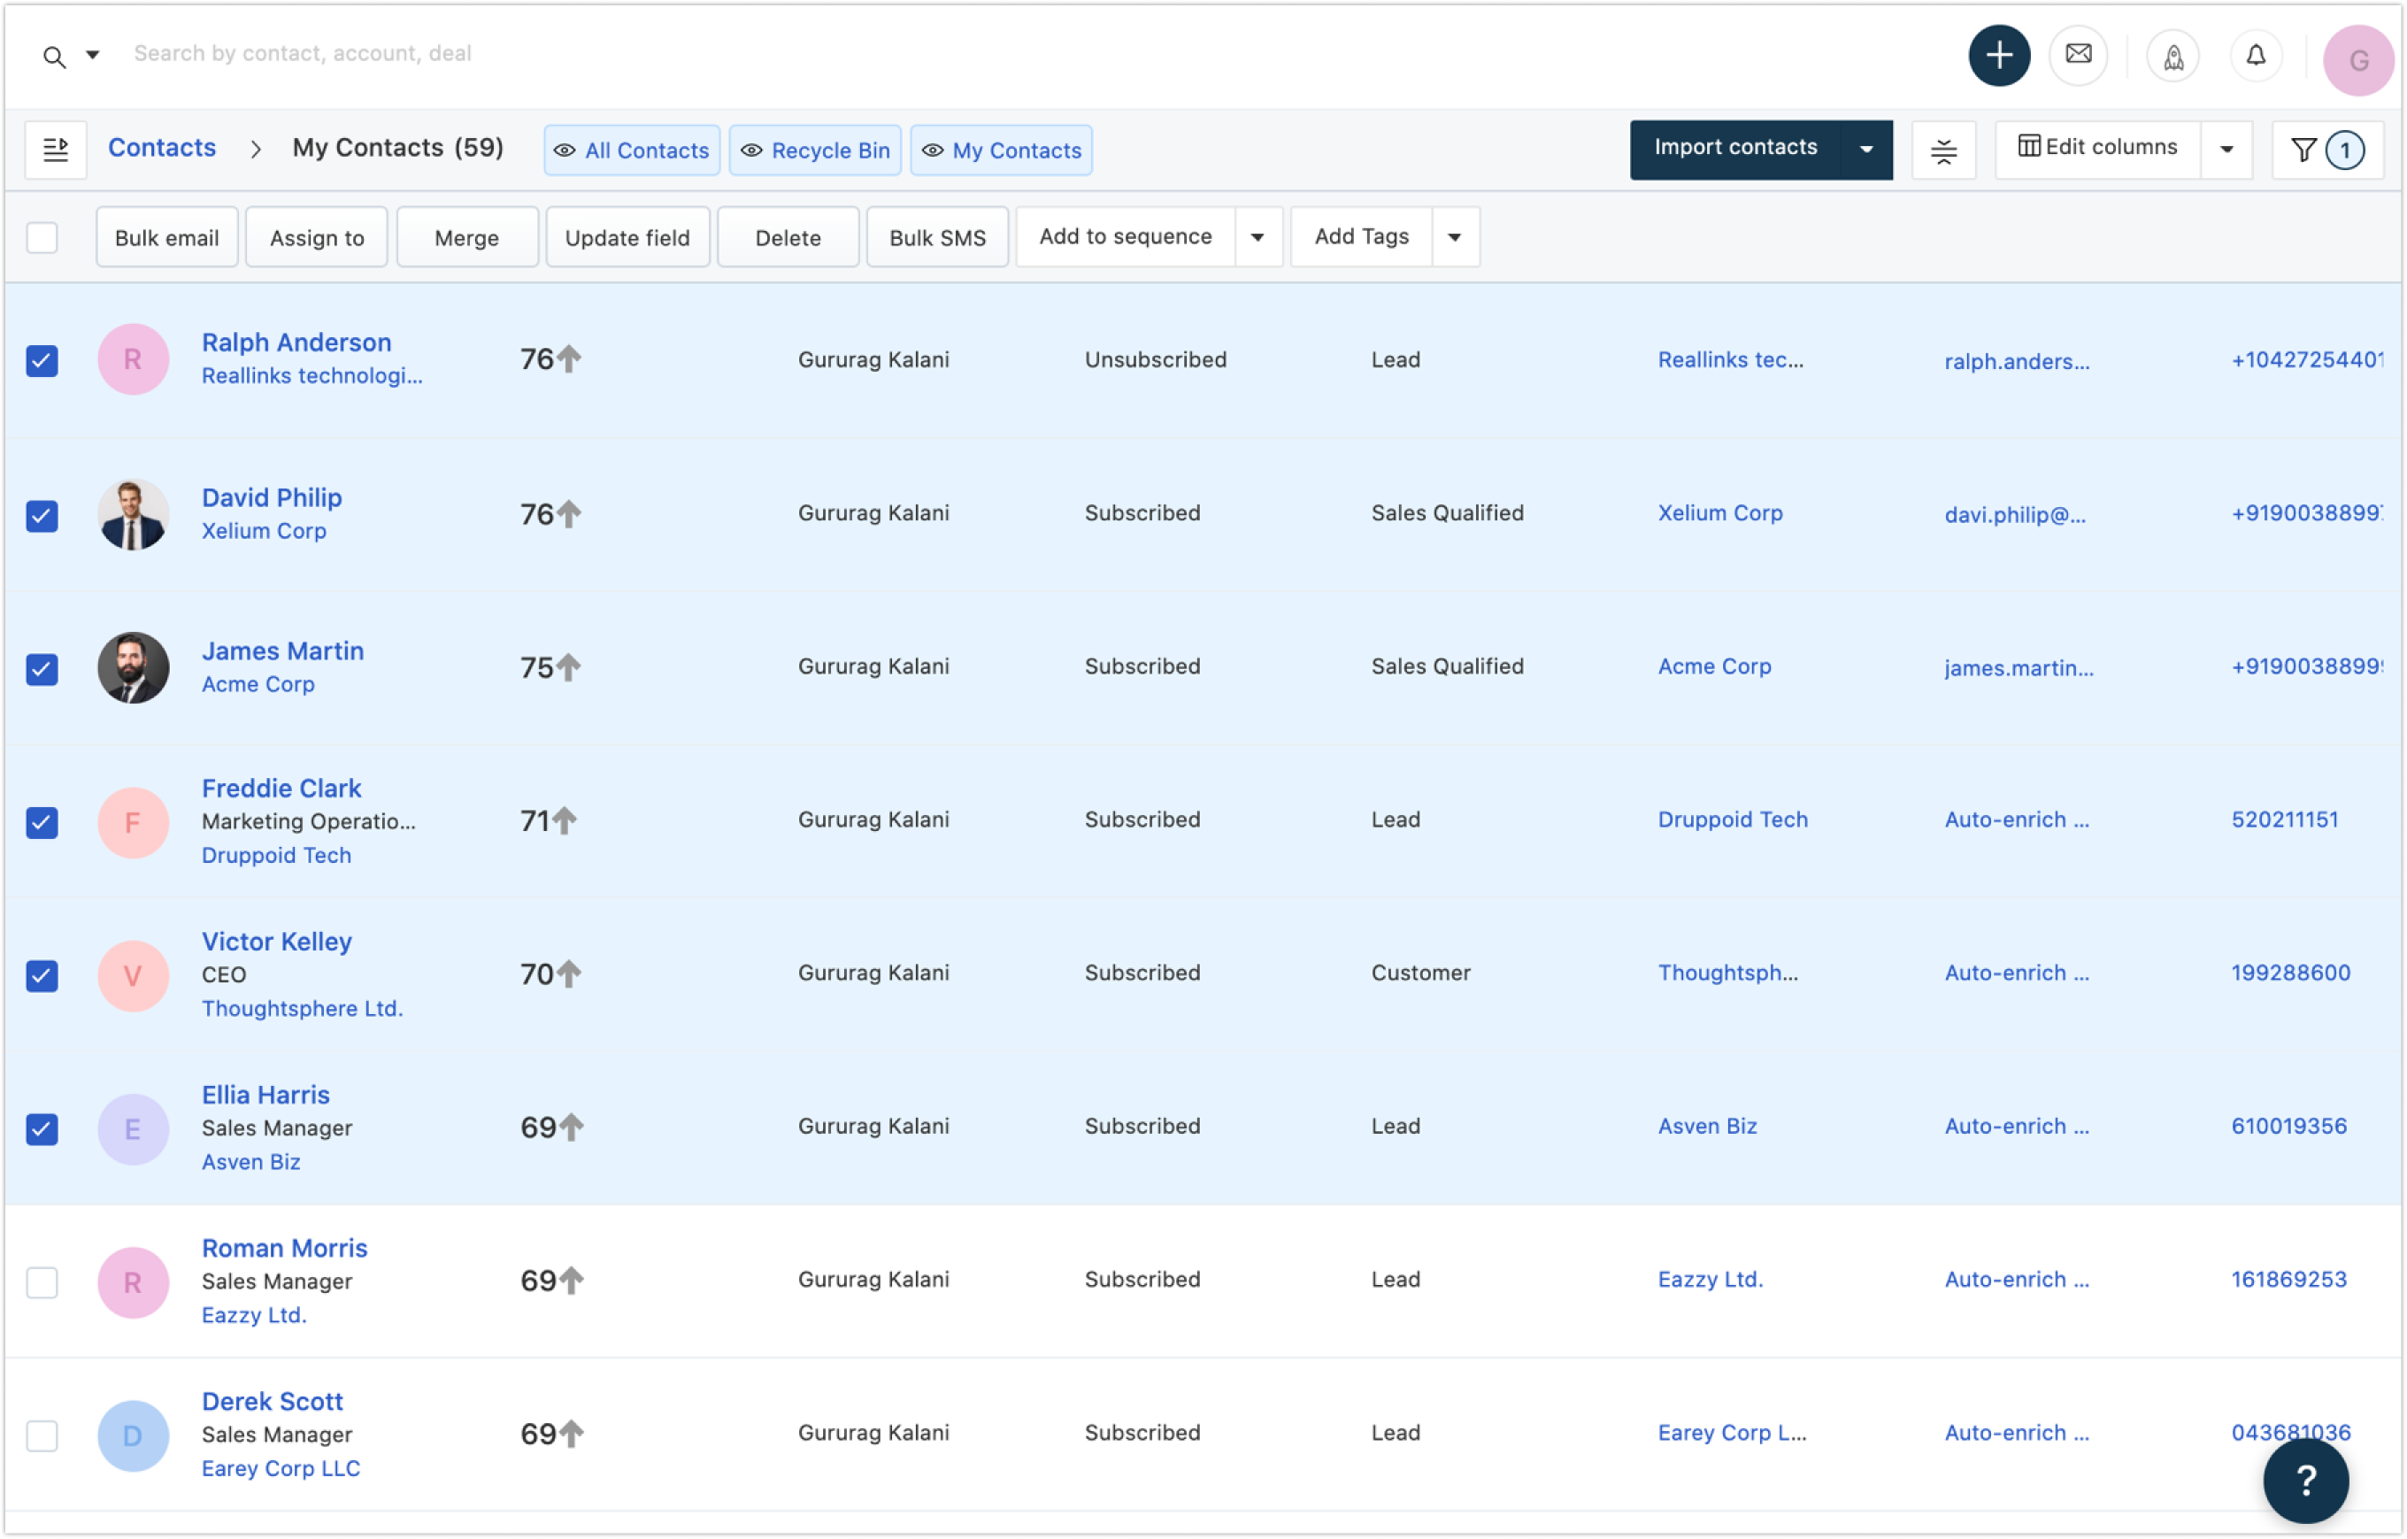Select Roman Morris's row checkbox
The height and width of the screenshot is (1539, 2407).
(x=41, y=1282)
